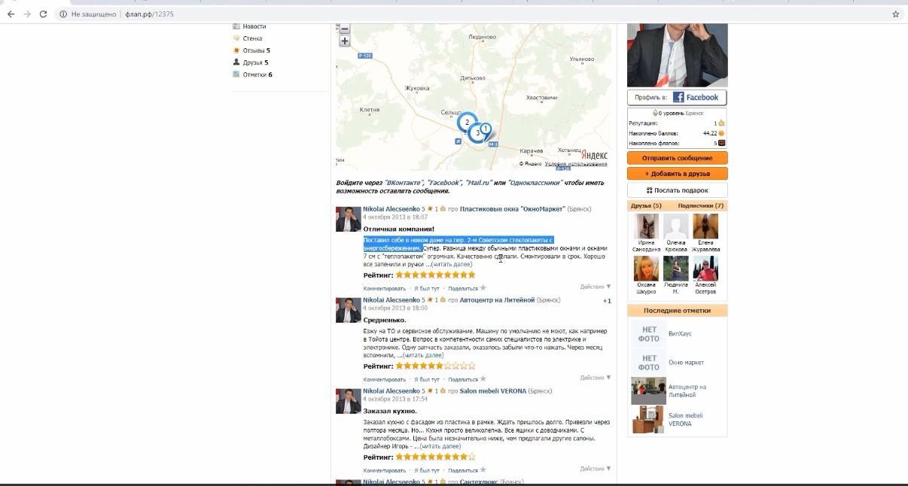This screenshot has height=486, width=908.
Task: Click the browser forward arrow
Action: [27, 14]
